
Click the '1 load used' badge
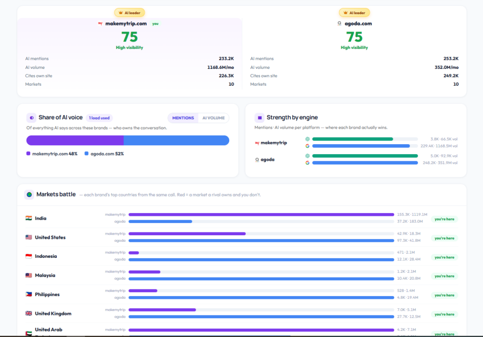[x=99, y=118]
